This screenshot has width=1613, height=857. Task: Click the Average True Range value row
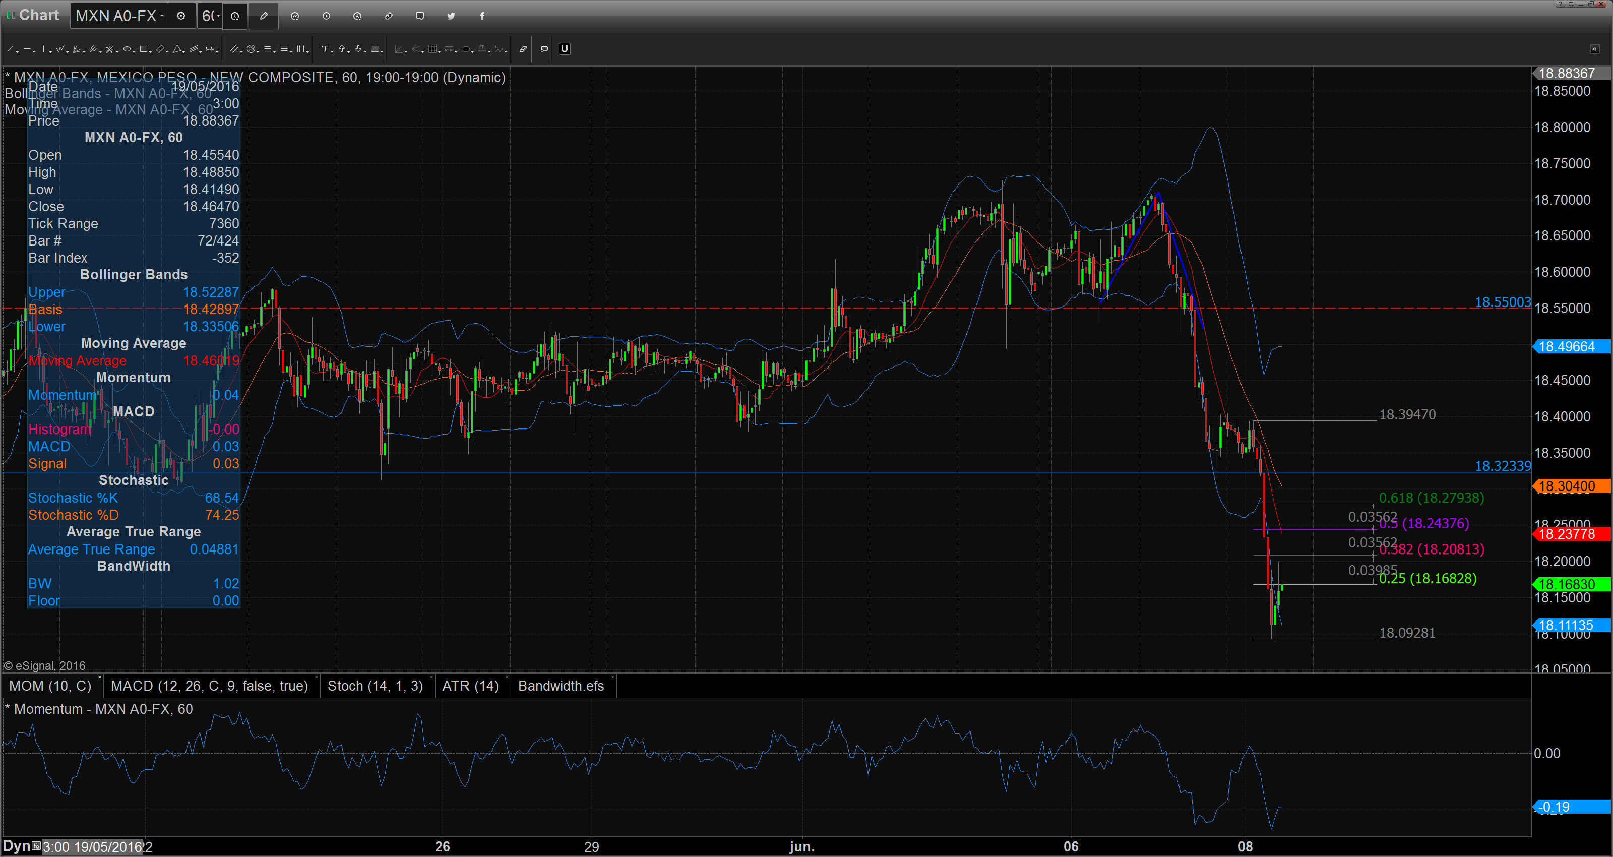coord(134,549)
